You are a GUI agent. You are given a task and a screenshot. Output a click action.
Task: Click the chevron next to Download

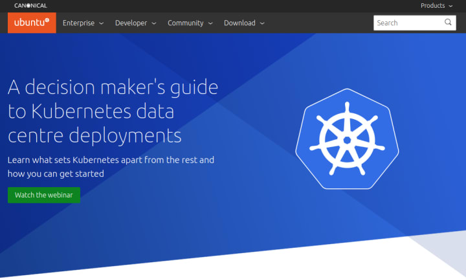(x=262, y=23)
